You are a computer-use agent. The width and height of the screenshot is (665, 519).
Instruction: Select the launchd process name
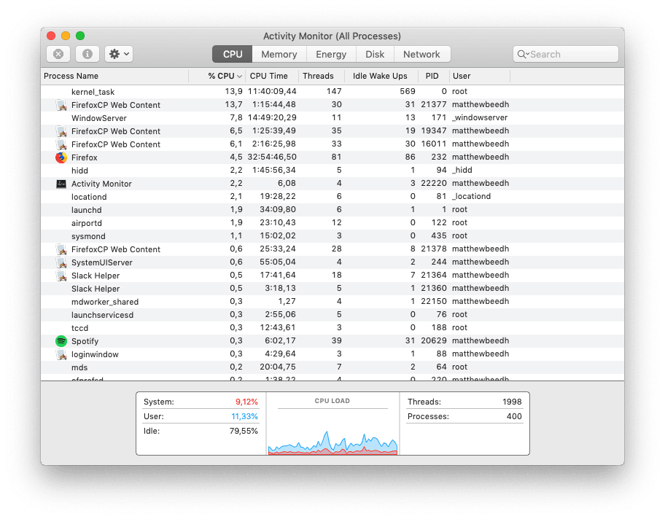coord(87,211)
